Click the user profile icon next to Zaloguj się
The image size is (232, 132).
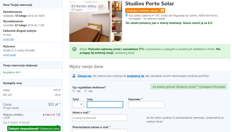(74, 76)
